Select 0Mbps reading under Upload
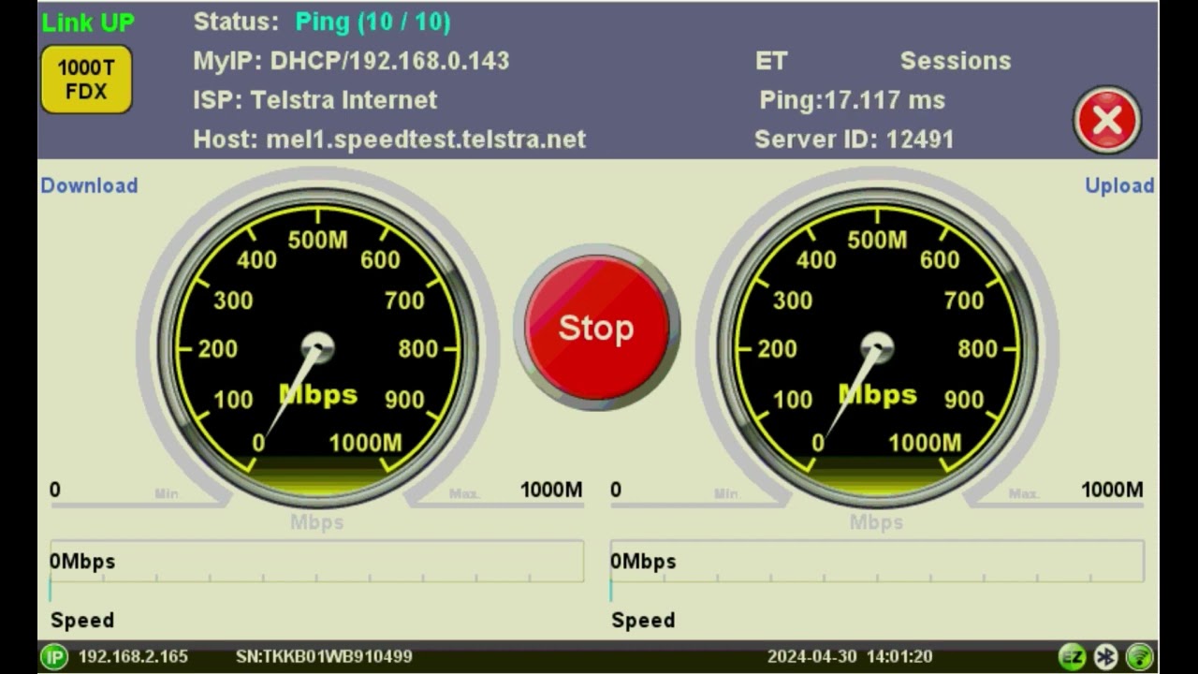The image size is (1198, 674). (x=644, y=562)
